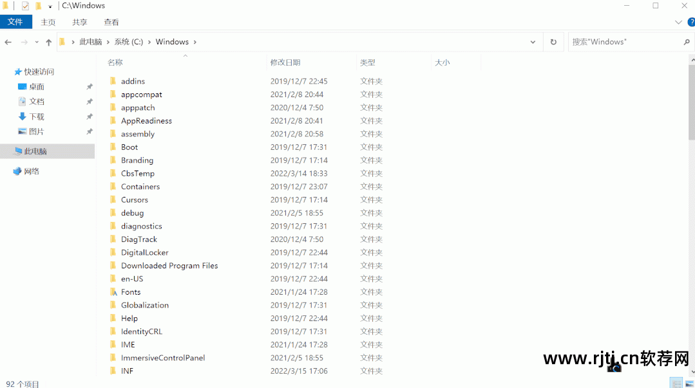Screen dimensions: 695x388
Task: Click the search magnifier icon
Action: coord(687,42)
